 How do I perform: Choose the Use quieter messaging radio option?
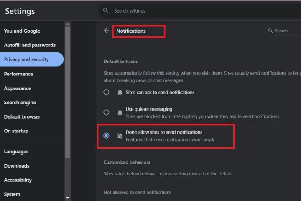coord(106,112)
